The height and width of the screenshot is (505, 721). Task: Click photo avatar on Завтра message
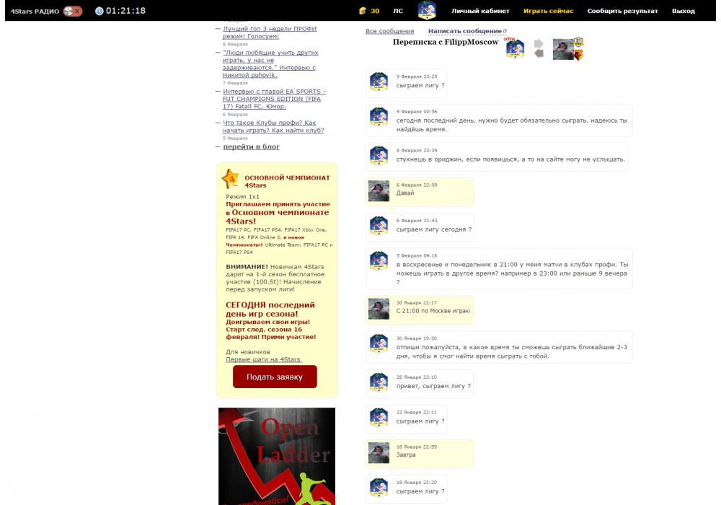(379, 453)
